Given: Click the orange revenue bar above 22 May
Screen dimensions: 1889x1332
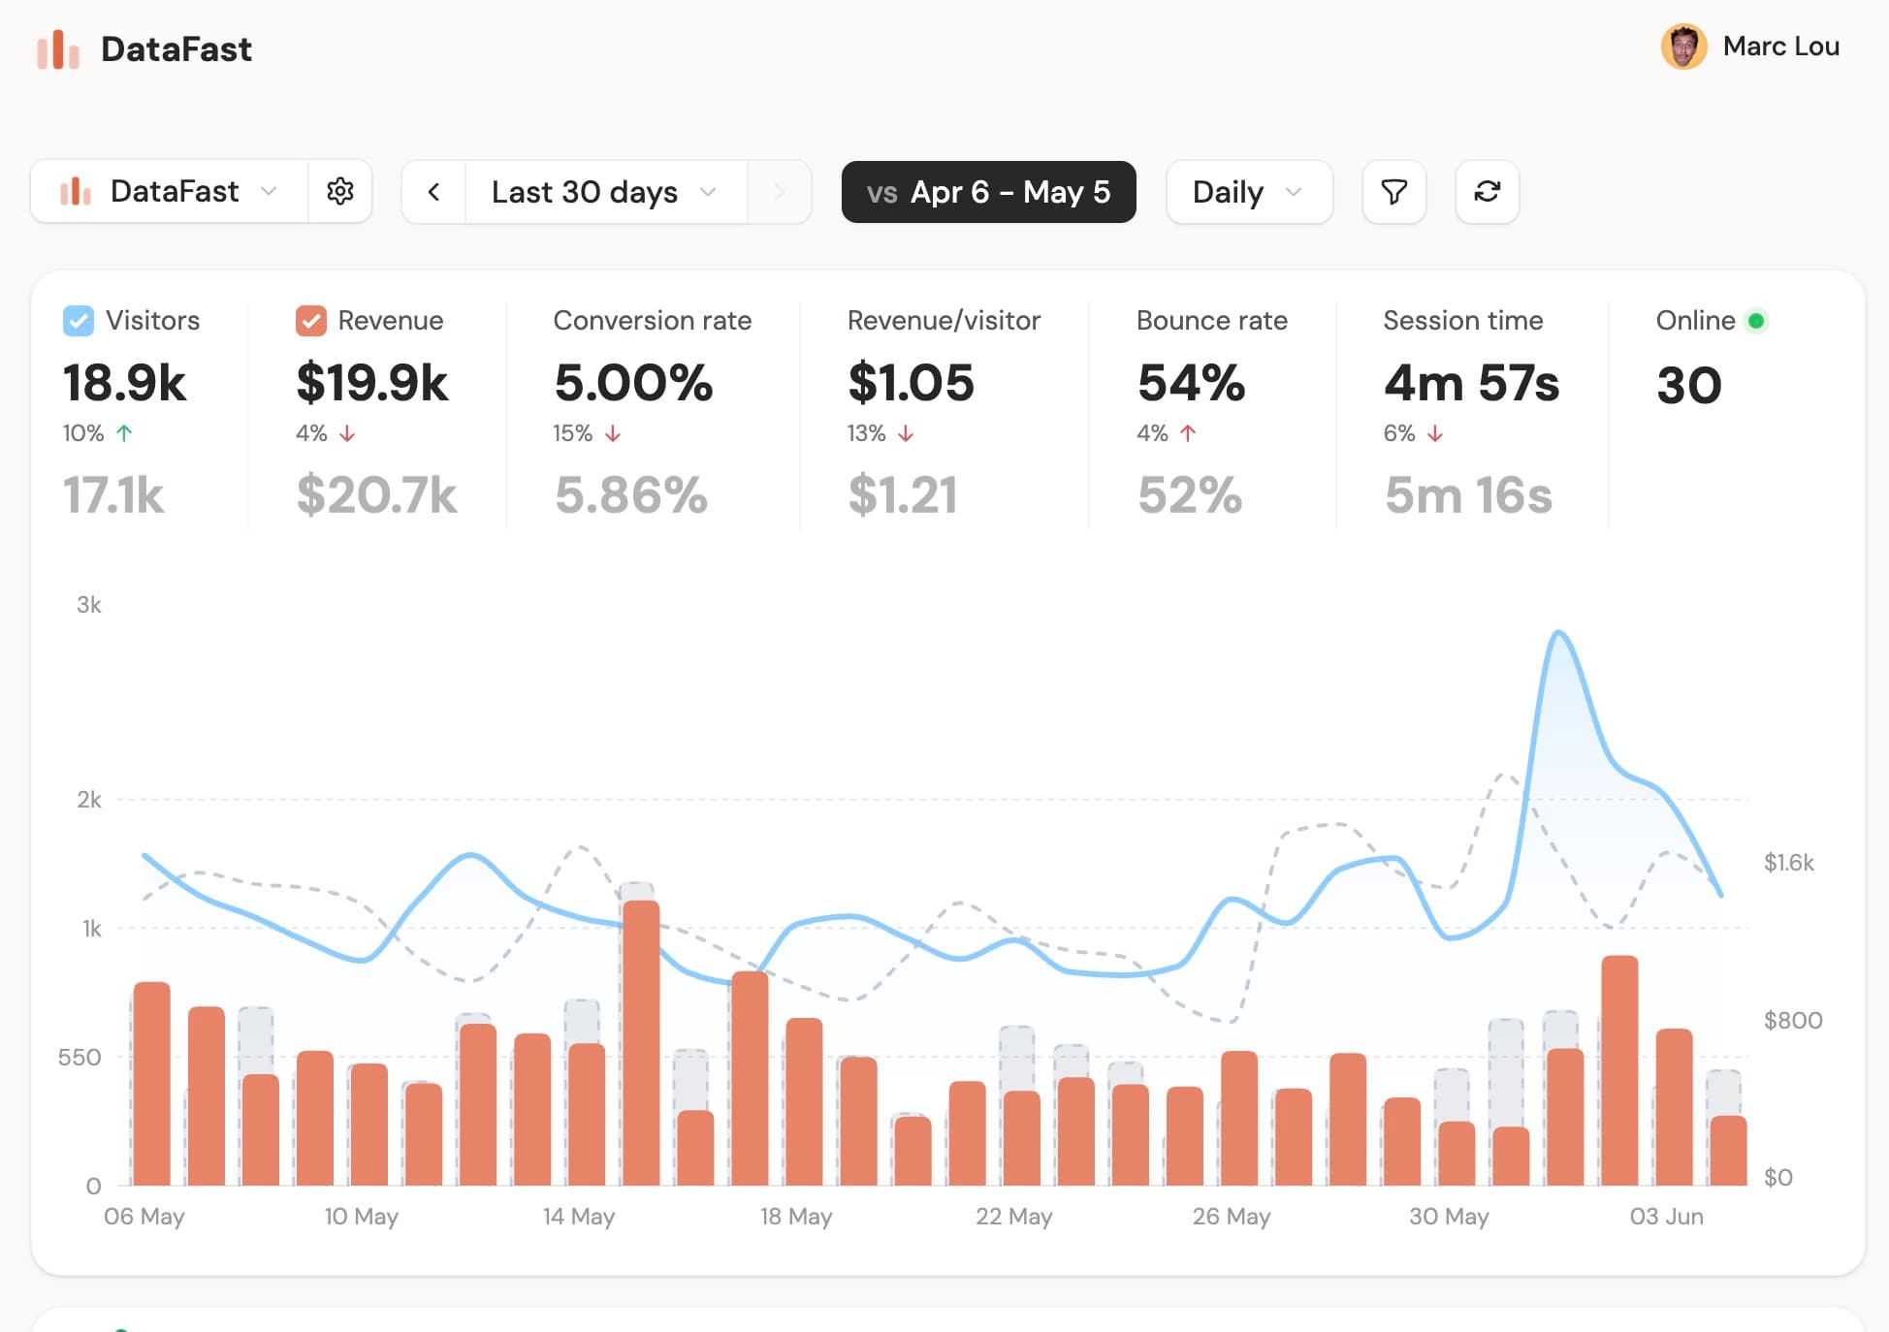Looking at the screenshot, I should 1021,1138.
